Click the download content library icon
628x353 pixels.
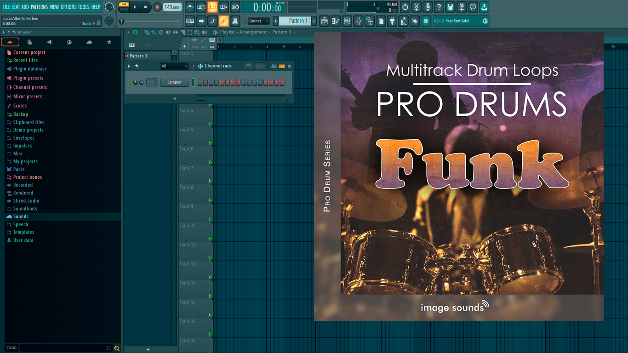pyautogui.click(x=484, y=7)
